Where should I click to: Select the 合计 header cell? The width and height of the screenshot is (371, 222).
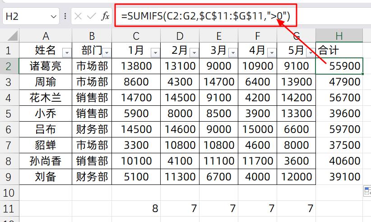[339, 50]
